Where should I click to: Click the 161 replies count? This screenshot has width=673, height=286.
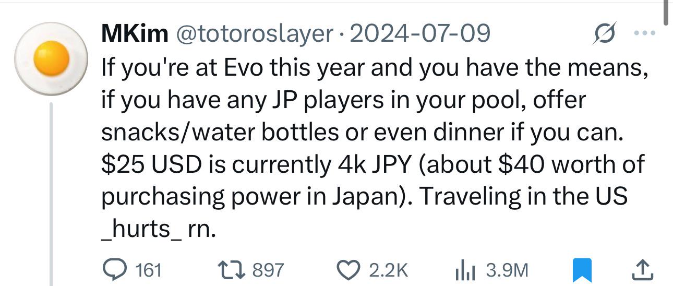tap(148, 270)
